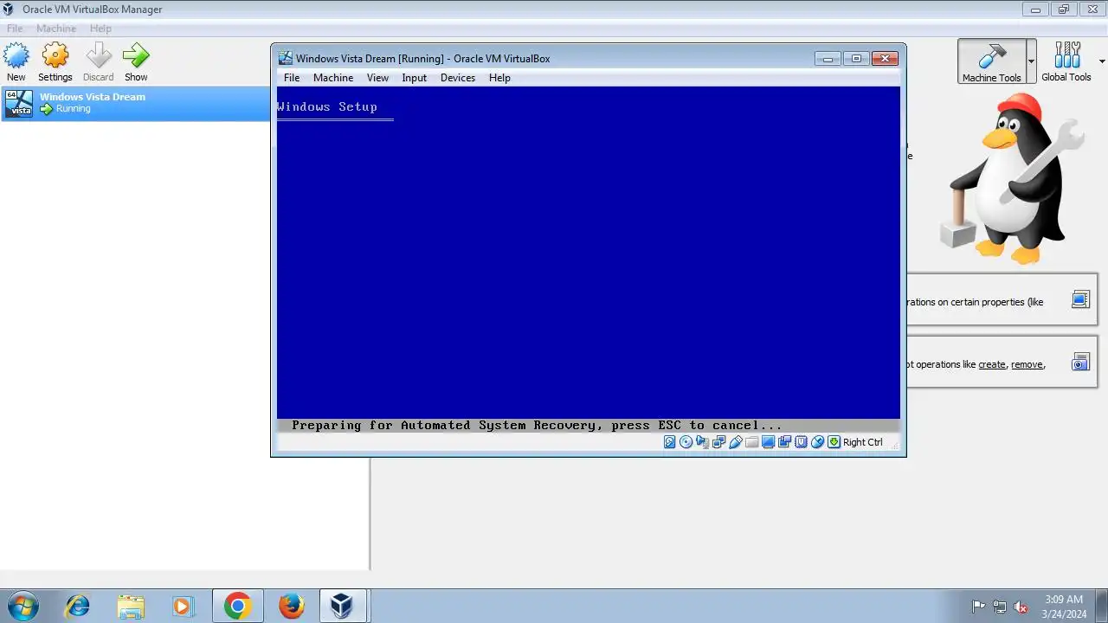Click the muted volume tray icon
The width and height of the screenshot is (1108, 623).
[x=1021, y=607]
